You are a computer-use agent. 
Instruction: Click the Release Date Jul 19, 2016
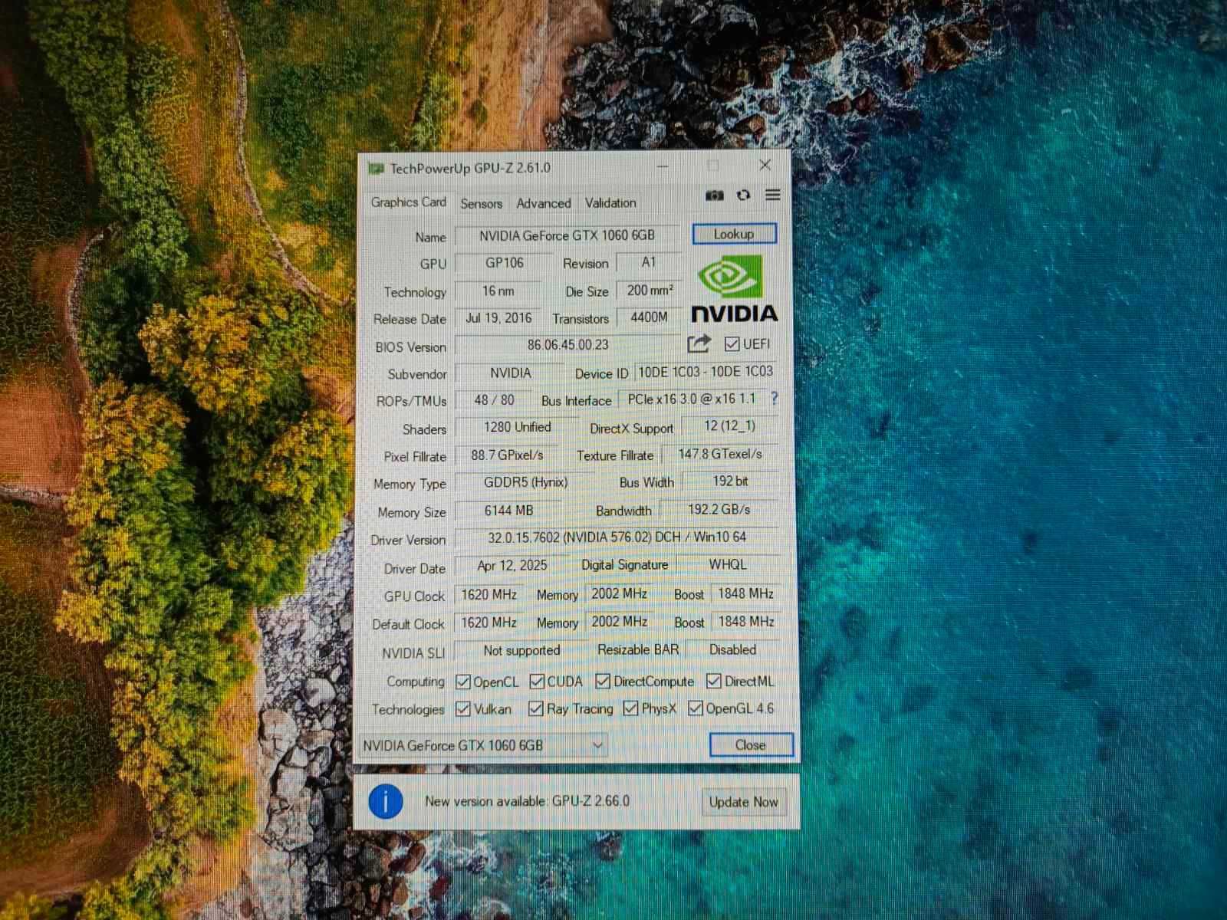(x=498, y=318)
